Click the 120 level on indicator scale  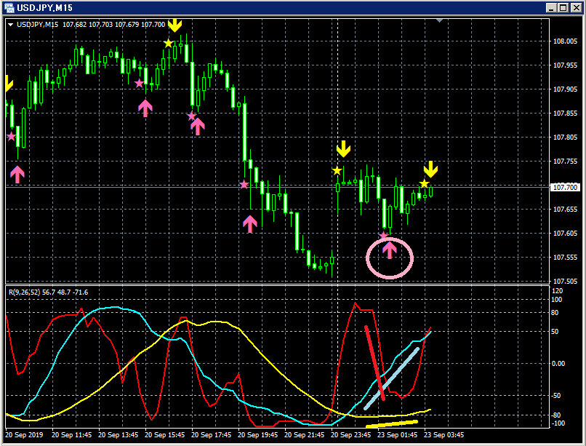(557, 291)
